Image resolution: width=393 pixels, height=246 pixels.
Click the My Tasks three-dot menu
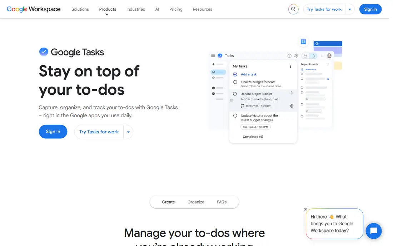coord(290,67)
